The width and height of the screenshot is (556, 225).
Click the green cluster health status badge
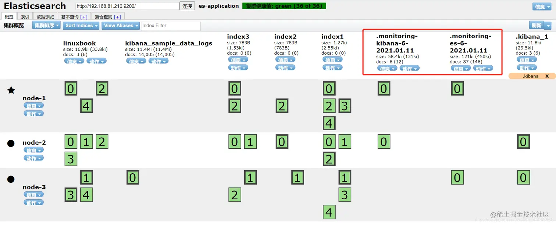[x=284, y=6]
